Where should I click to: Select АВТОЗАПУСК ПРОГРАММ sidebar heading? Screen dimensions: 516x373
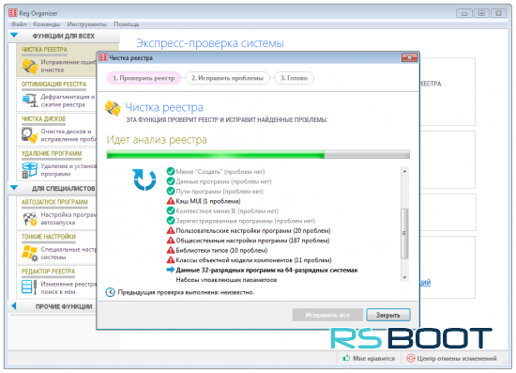54,202
